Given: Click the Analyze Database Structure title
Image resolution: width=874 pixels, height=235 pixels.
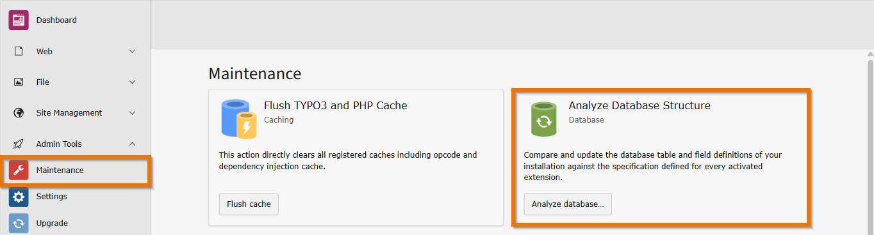Looking at the screenshot, I should [639, 105].
